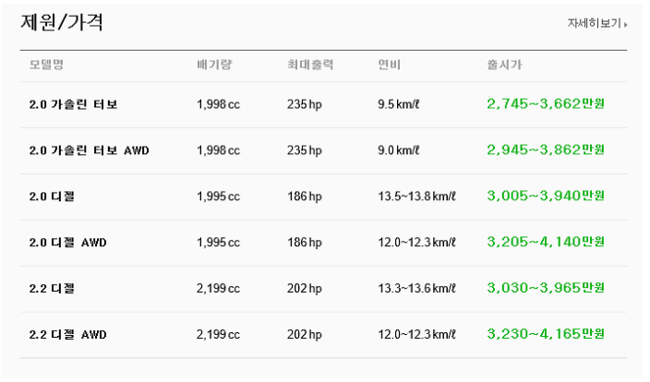Click the 배기량 column header
Viewport: 650px width, 382px height.
click(214, 65)
